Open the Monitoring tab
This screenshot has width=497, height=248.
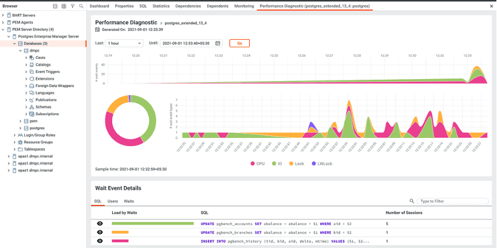pos(244,6)
